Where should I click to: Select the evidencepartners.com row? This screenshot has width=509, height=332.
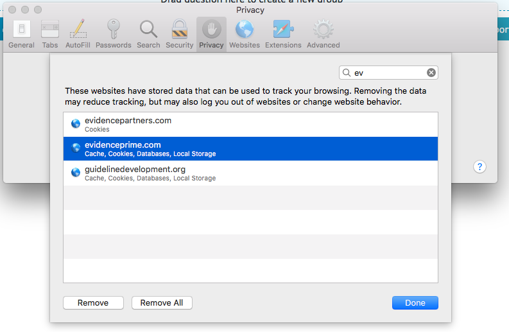point(250,125)
